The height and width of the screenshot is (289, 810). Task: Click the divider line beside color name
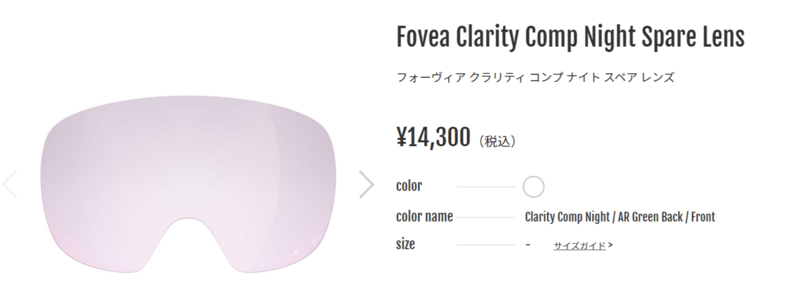(485, 217)
